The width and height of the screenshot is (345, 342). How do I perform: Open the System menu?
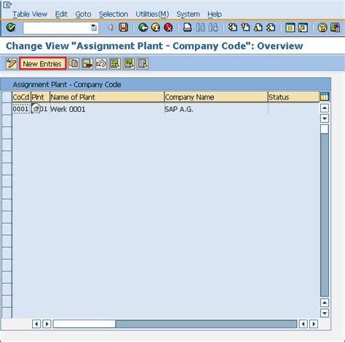coord(188,14)
